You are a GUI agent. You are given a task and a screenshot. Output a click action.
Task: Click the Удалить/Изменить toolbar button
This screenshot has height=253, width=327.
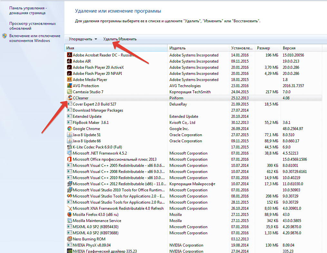coord(120,39)
